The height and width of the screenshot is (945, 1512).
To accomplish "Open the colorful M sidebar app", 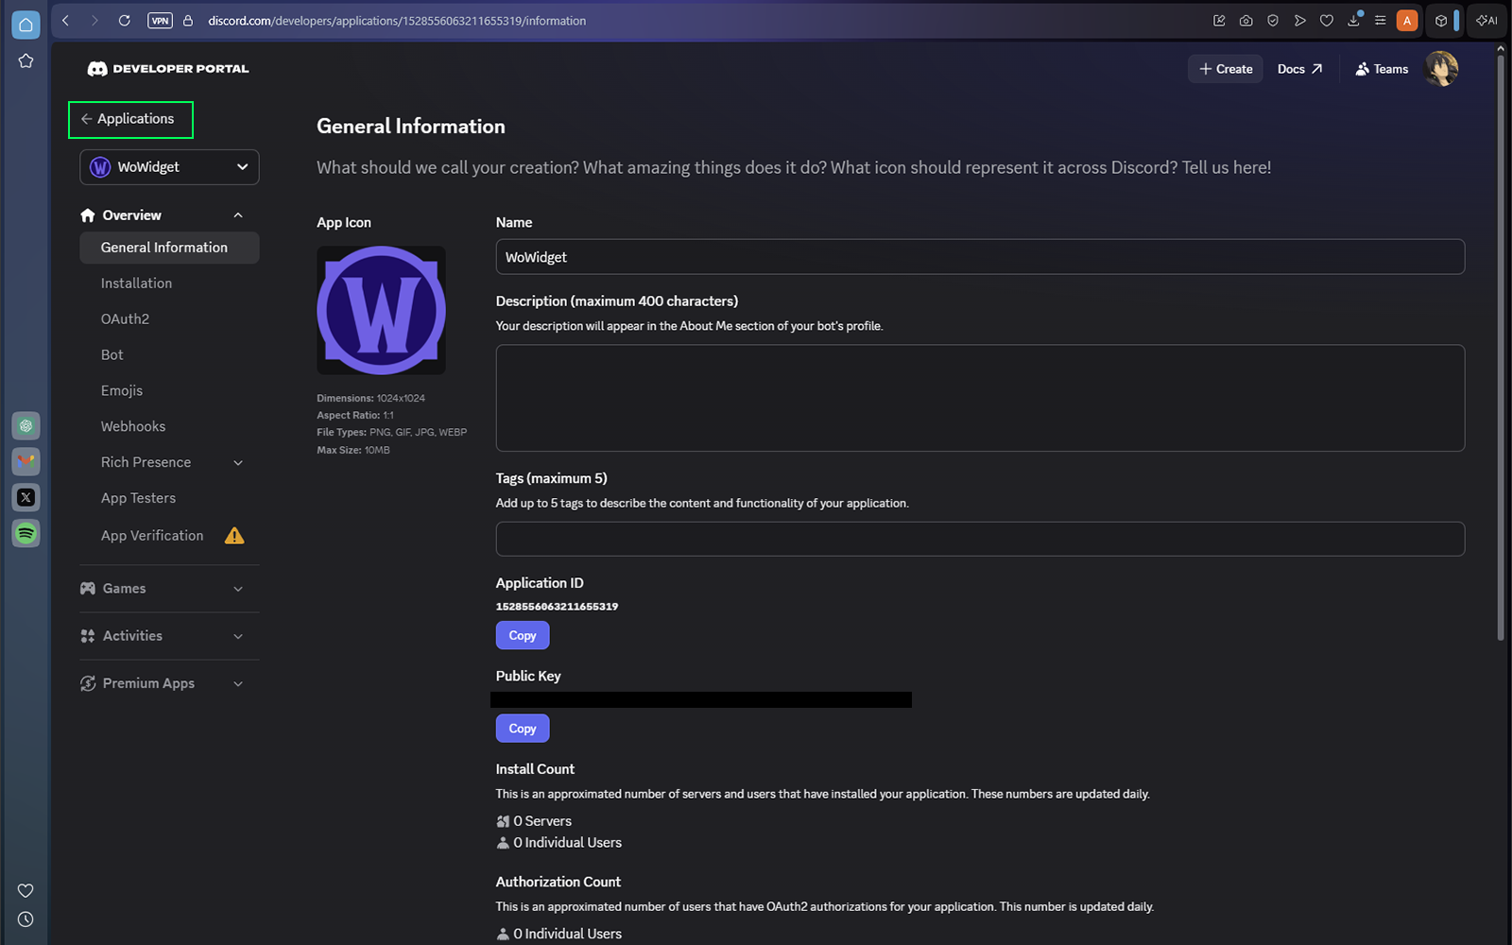I will pos(26,462).
